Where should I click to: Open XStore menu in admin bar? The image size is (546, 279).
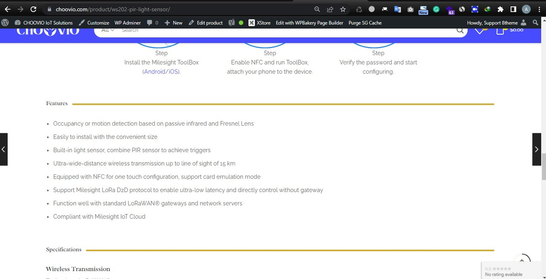click(259, 23)
